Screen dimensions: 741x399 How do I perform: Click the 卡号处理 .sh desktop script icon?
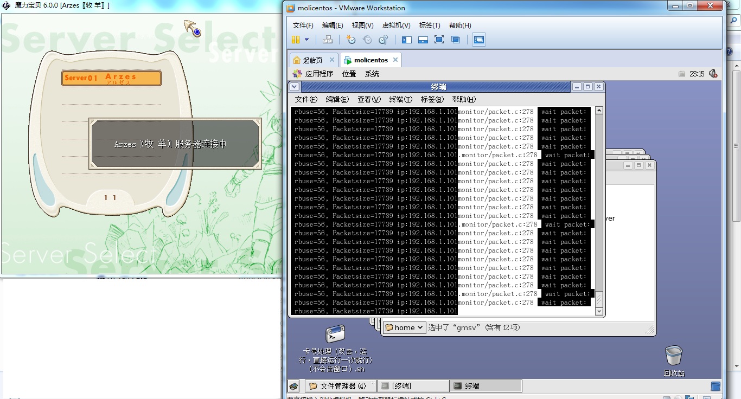coord(335,334)
